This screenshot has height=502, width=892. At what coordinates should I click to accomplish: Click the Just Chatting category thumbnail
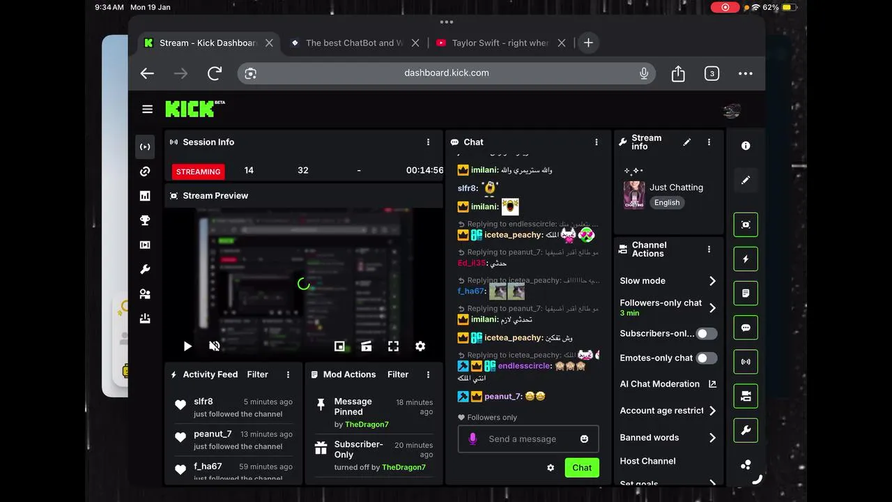(x=634, y=195)
